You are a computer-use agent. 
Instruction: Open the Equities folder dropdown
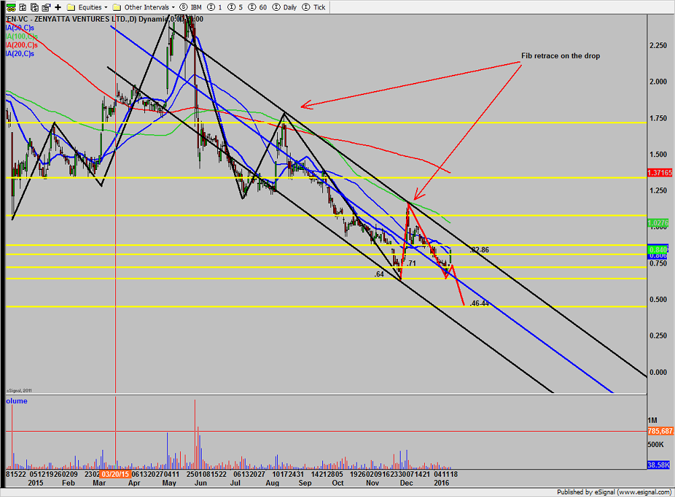pos(88,7)
